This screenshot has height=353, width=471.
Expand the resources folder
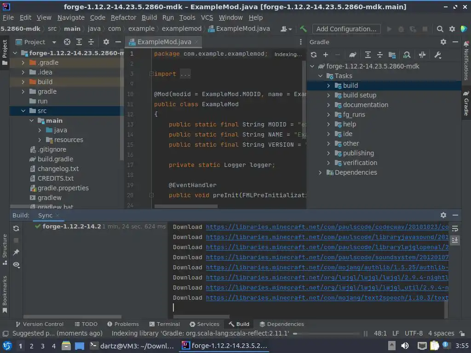pos(40,140)
